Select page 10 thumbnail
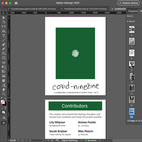The width and height of the screenshot is (142, 142). [132, 76]
